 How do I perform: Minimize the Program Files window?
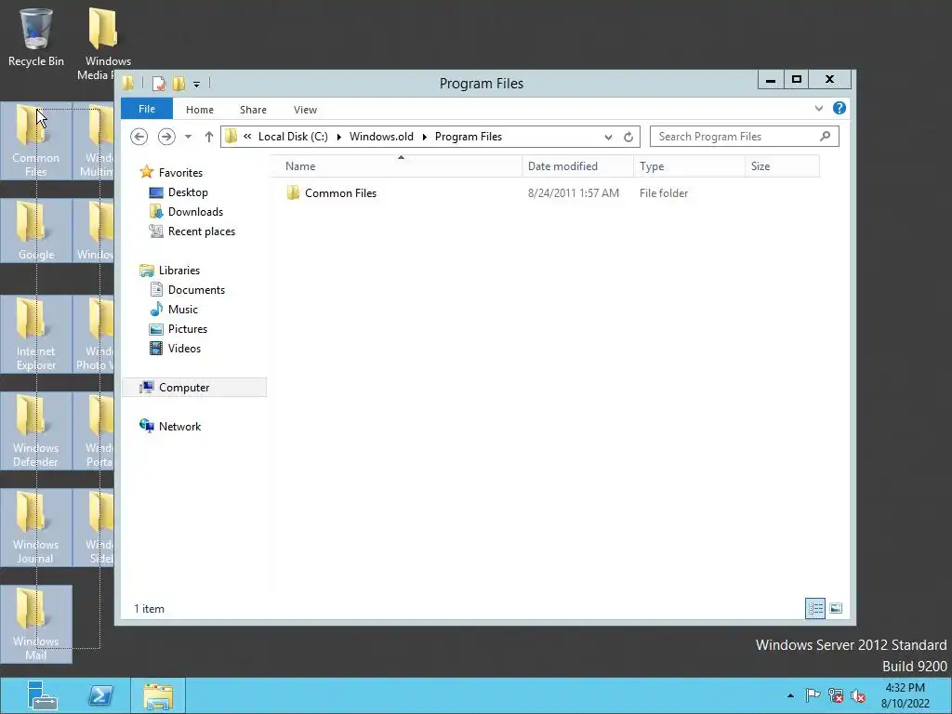[x=771, y=80]
